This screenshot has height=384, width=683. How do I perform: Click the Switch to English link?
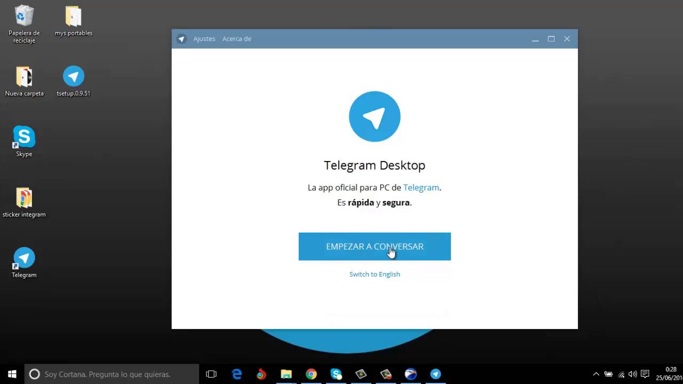(x=375, y=274)
